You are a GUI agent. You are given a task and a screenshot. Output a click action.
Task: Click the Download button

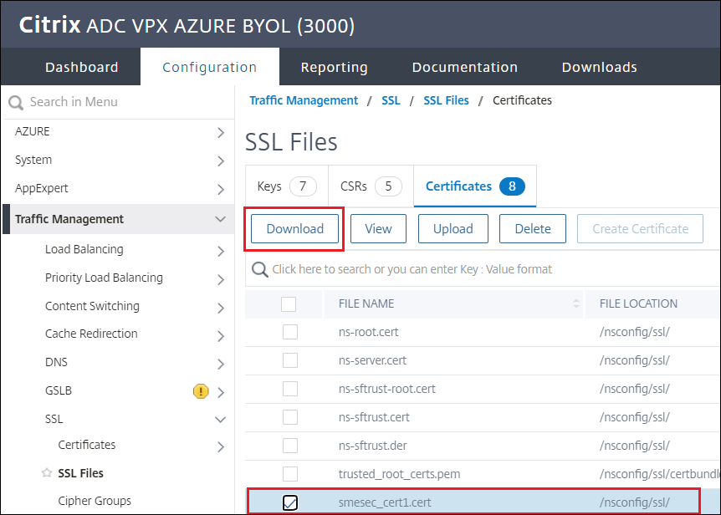294,229
